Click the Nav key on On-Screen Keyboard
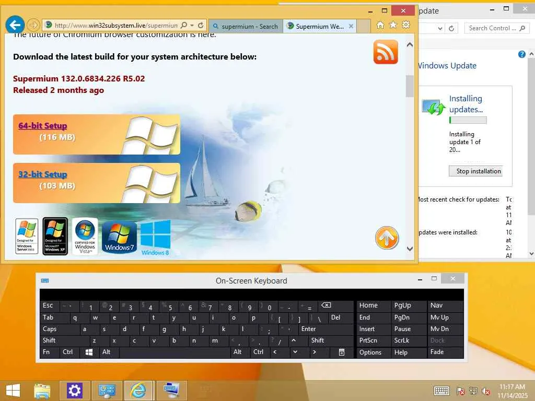Screen dimensions: 535x401 tap(445, 305)
